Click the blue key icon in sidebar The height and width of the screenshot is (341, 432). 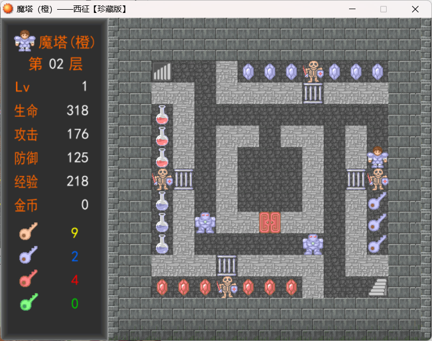(29, 255)
